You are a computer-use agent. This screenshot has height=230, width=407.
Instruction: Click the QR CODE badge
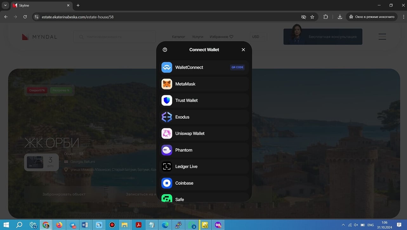point(237,67)
